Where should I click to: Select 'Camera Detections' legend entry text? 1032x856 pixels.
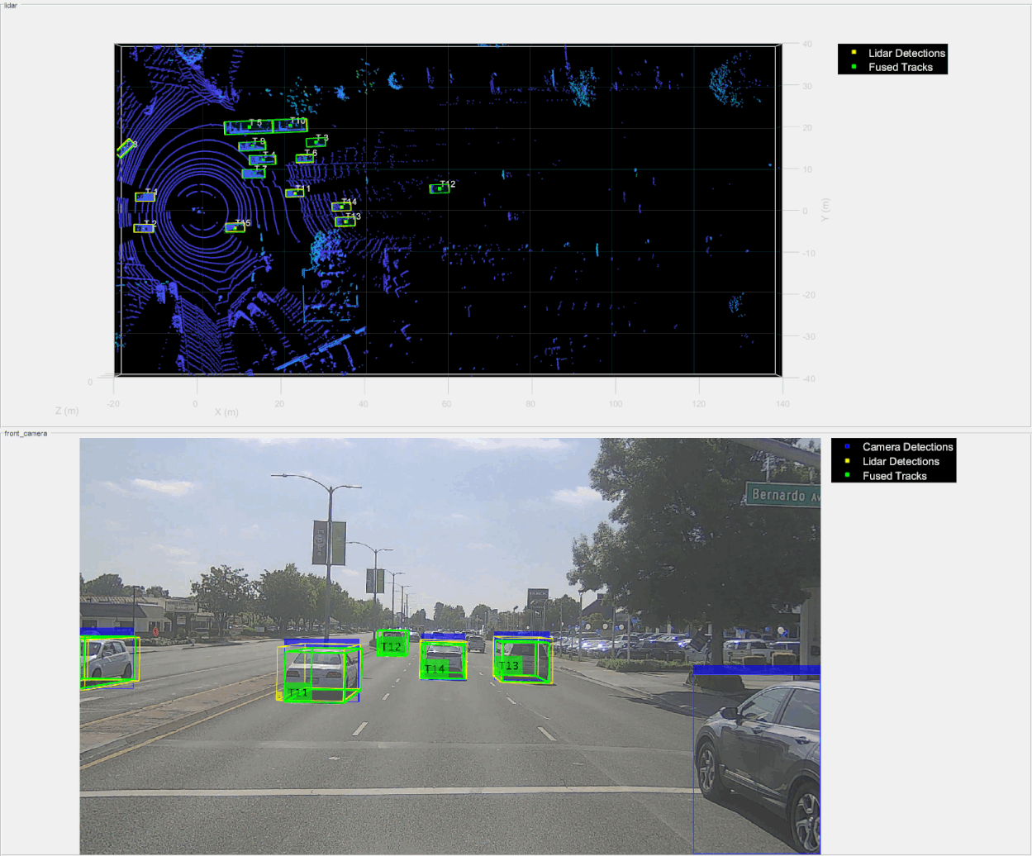(x=907, y=447)
